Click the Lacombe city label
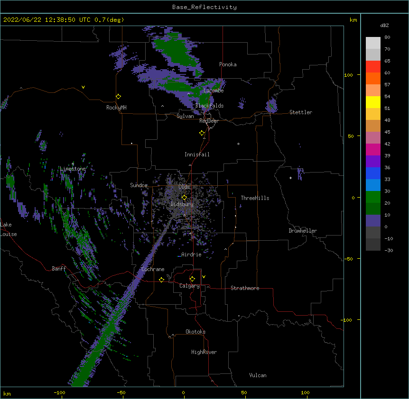Image resolution: width=409 pixels, height=399 pixels. click(214, 91)
